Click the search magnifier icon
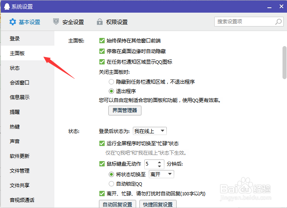Viewport: 287px width, 208px height. point(278,22)
